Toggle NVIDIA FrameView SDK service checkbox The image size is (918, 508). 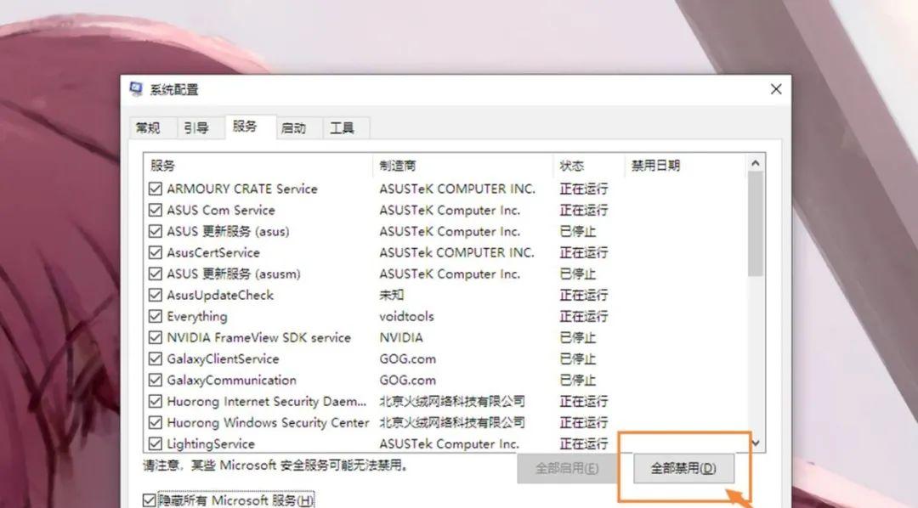click(156, 337)
